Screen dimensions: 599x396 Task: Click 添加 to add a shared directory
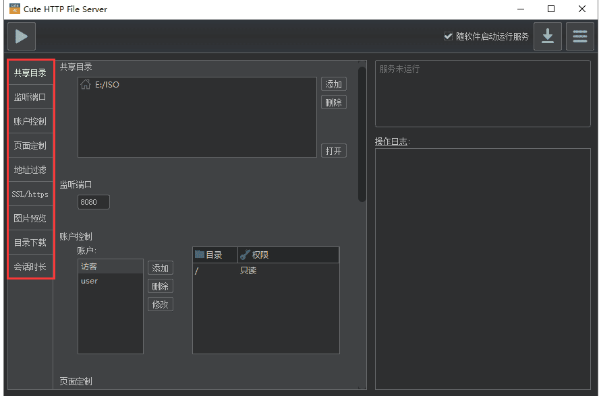(x=333, y=84)
